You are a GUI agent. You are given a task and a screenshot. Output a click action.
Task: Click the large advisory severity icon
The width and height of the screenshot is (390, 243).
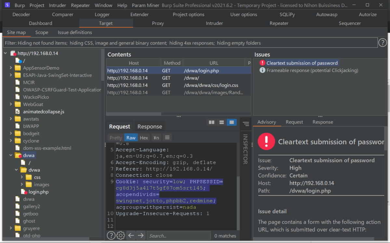(266, 141)
